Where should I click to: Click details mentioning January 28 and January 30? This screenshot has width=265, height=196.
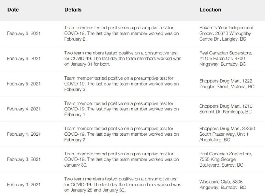[x=122, y=184]
